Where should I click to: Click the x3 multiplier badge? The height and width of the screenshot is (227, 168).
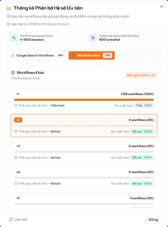click(x=18, y=146)
